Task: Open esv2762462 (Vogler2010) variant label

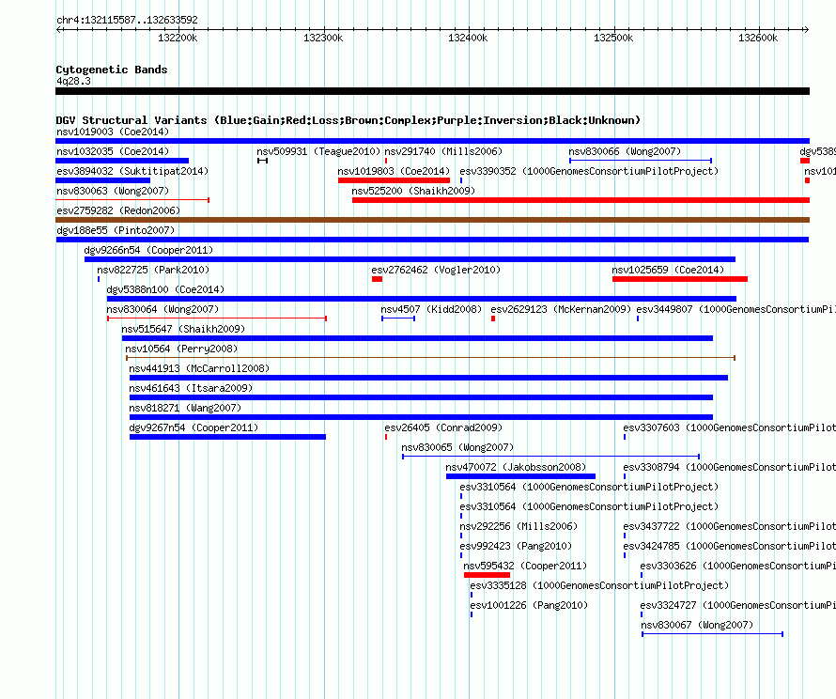Action: click(x=436, y=270)
